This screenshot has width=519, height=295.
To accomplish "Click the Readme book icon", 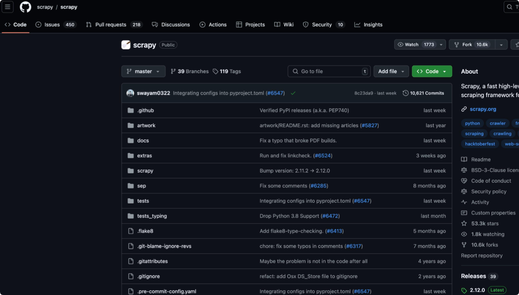I will point(464,159).
